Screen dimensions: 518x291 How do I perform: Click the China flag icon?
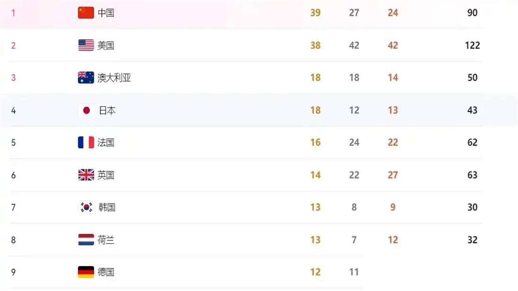[x=86, y=13]
